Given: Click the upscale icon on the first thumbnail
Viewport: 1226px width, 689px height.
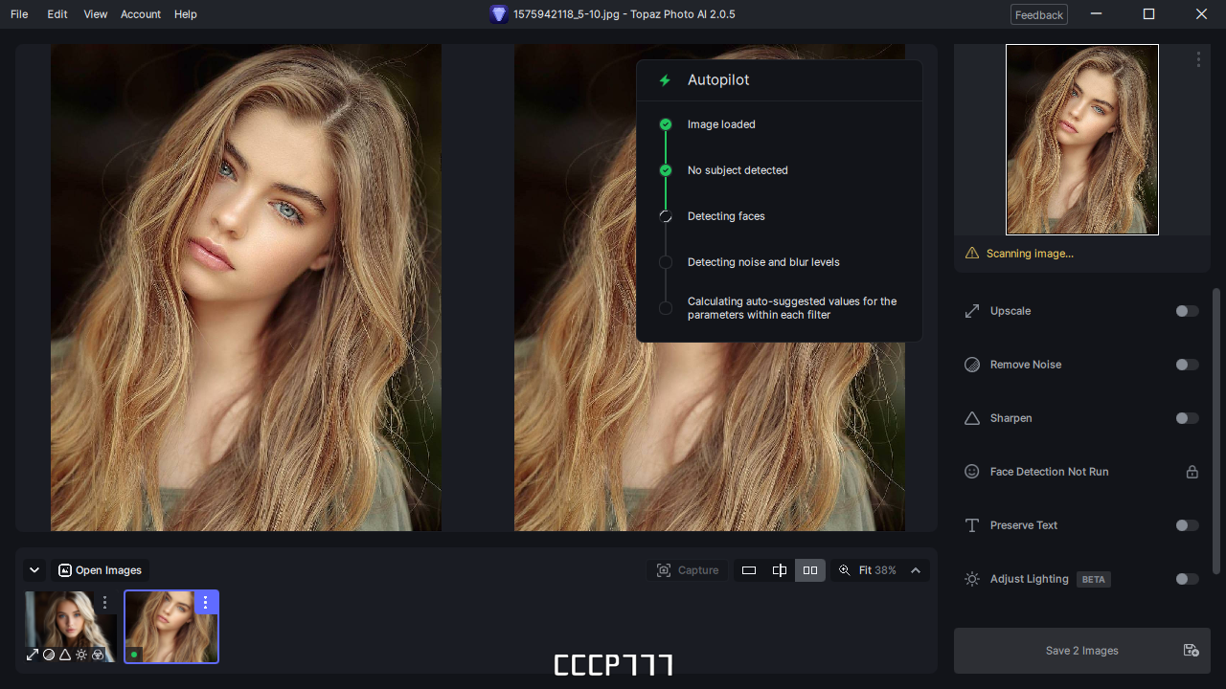Looking at the screenshot, I should pyautogui.click(x=33, y=655).
